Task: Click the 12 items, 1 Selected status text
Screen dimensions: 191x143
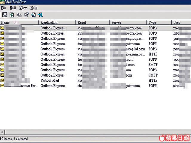Action: click(x=14, y=139)
